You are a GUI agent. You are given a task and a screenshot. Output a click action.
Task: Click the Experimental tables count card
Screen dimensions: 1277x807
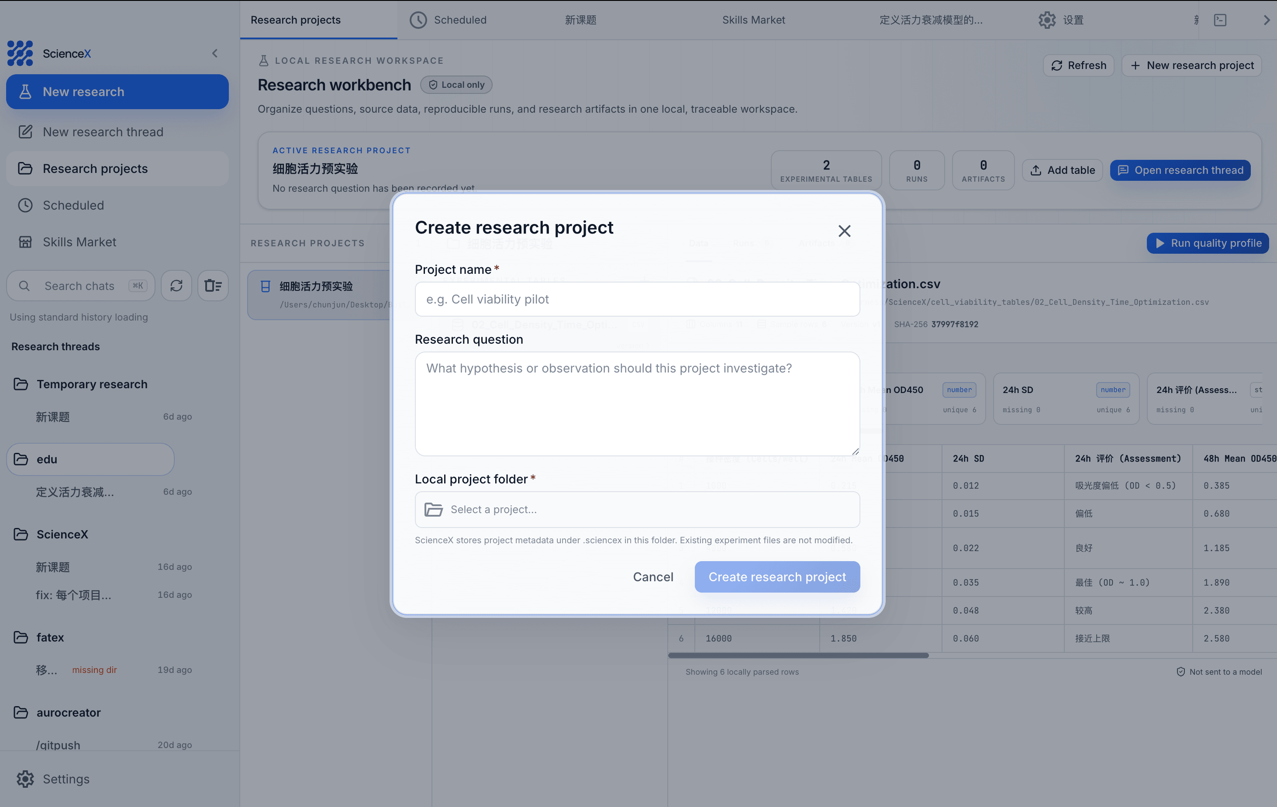(826, 170)
